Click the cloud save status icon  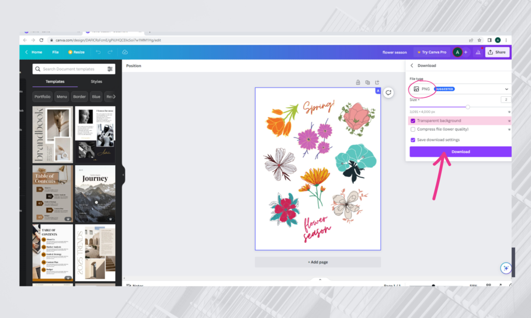pyautogui.click(x=124, y=52)
